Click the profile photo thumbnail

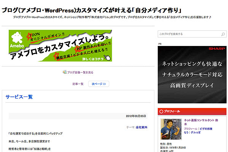pyautogui.click(x=171, y=129)
